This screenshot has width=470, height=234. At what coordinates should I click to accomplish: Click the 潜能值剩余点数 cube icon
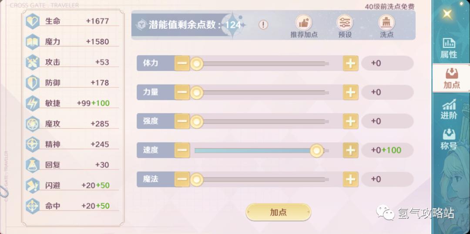(141, 24)
